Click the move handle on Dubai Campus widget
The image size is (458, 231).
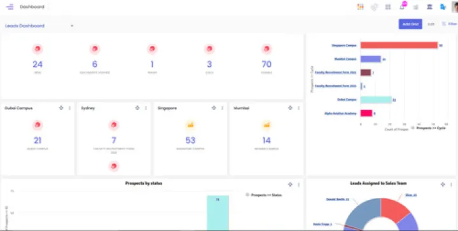pos(61,108)
